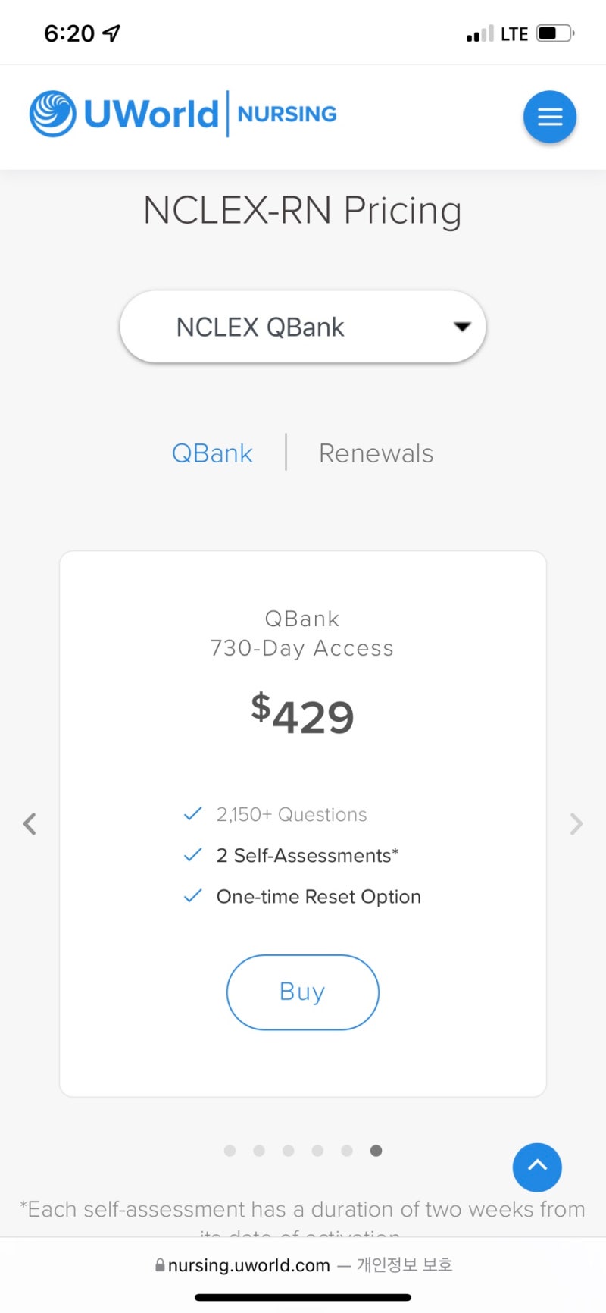The height and width of the screenshot is (1313, 606).
Task: Open the blue hamburger menu
Action: coord(550,117)
